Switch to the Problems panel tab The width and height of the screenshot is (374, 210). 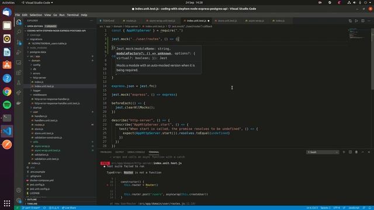click(106, 152)
